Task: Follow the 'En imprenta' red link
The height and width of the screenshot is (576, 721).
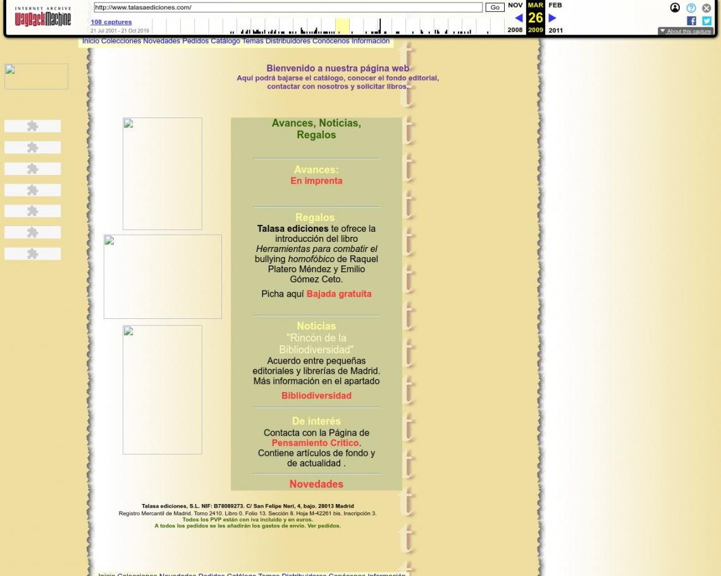Action: [x=316, y=181]
